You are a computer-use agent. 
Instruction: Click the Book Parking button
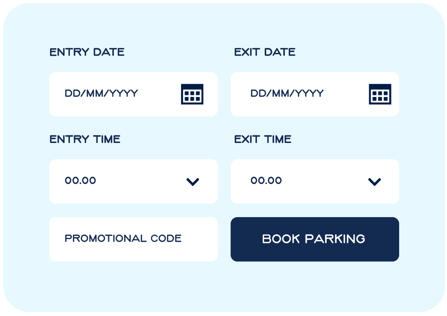pos(315,239)
